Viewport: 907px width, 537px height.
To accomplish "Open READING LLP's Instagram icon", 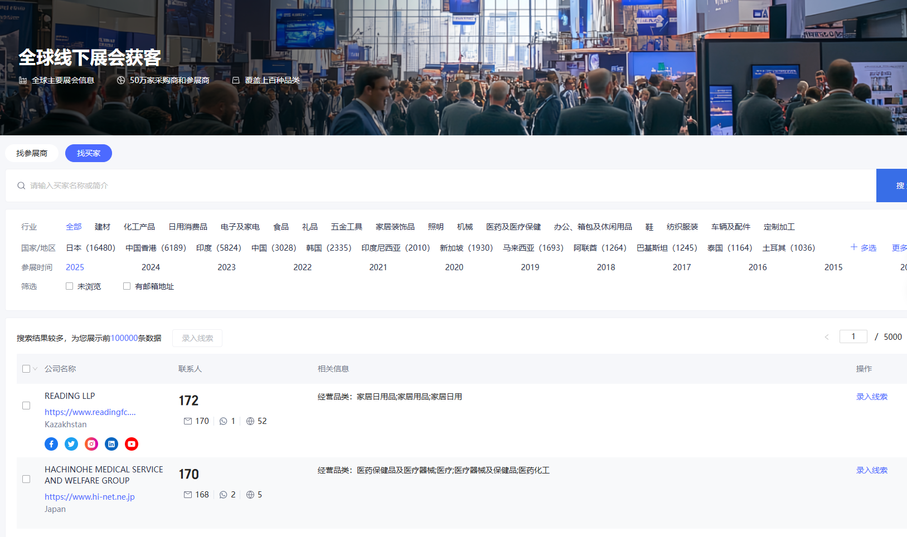I will click(91, 444).
